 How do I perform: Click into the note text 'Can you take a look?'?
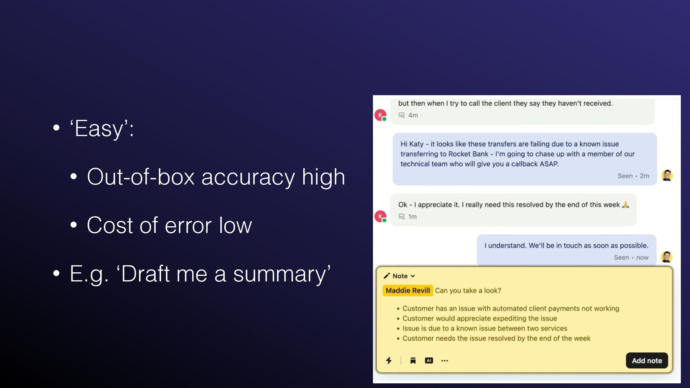tap(468, 290)
